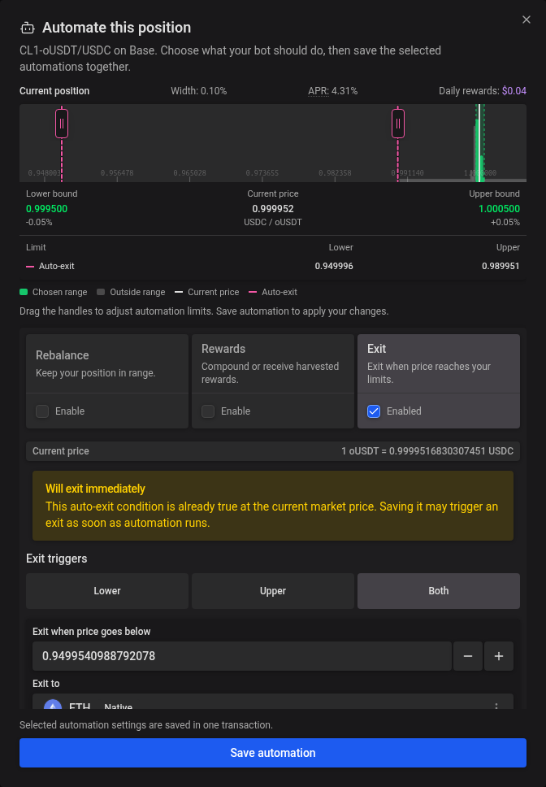Click the USDC / oUSDT pair label
Viewport: 546px width, 787px height.
[273, 222]
